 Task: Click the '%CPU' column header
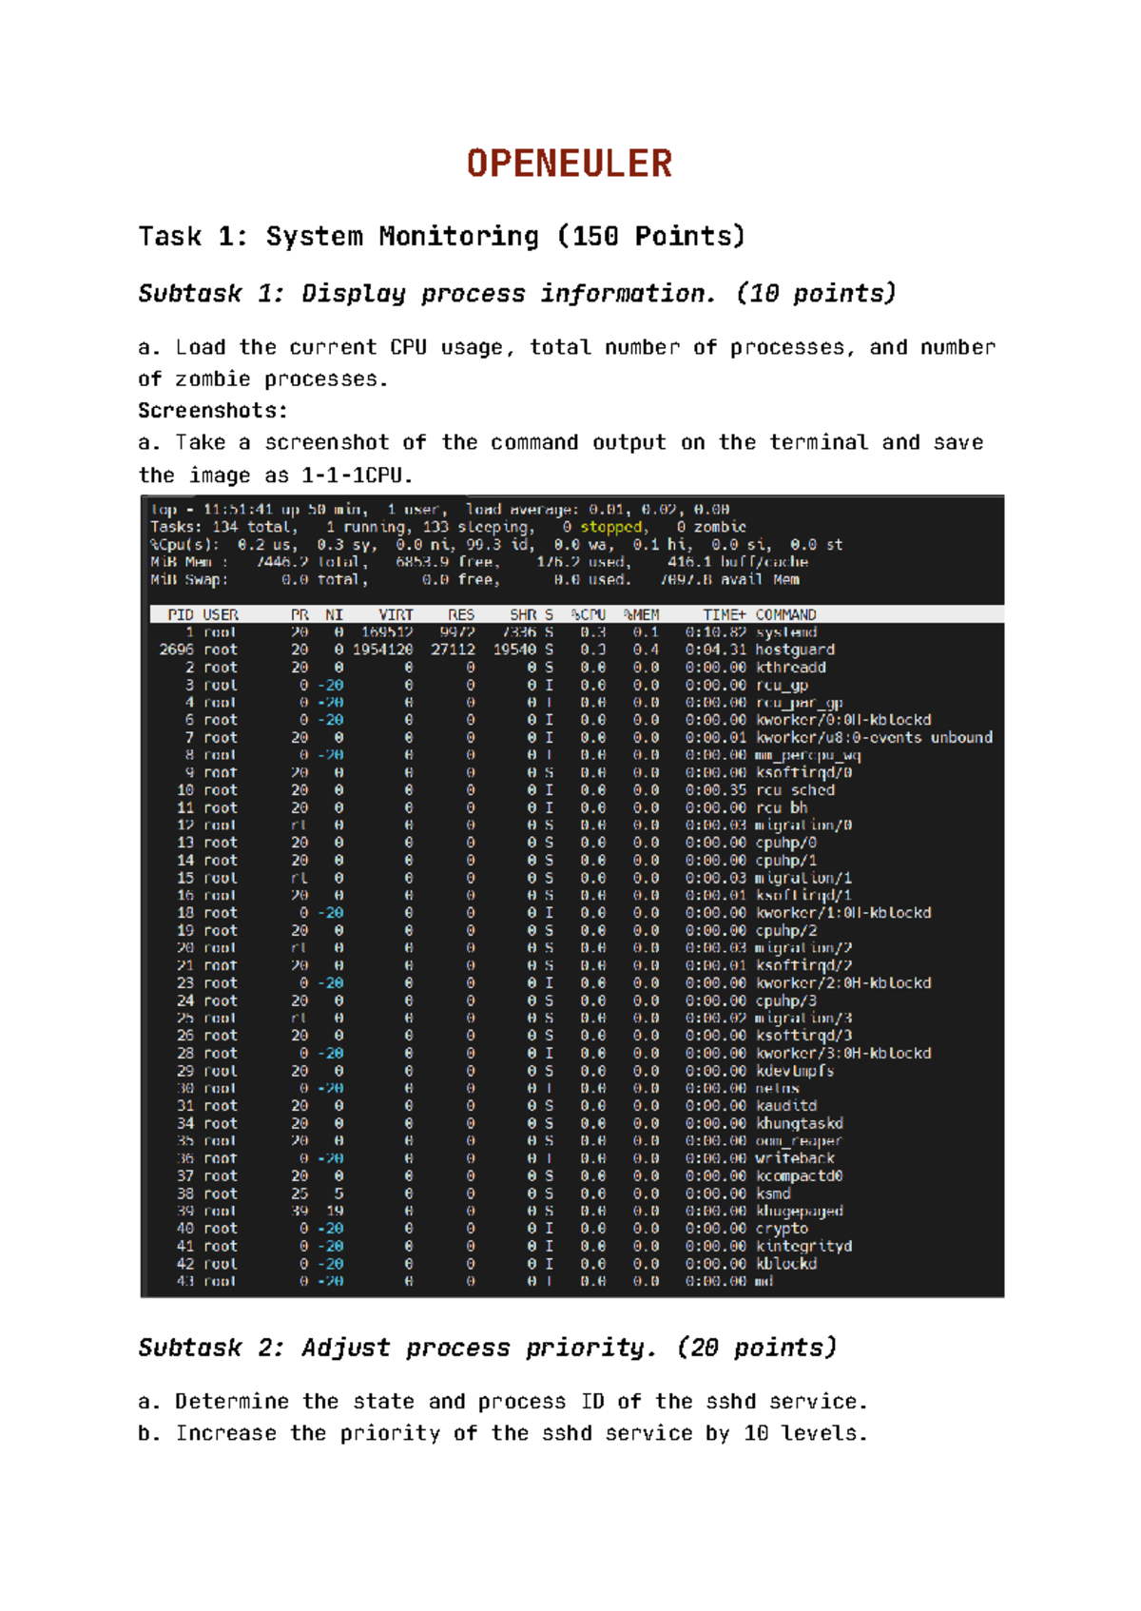588,615
